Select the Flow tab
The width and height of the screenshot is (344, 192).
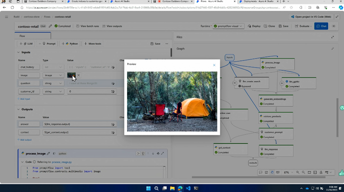pyautogui.click(x=22, y=36)
